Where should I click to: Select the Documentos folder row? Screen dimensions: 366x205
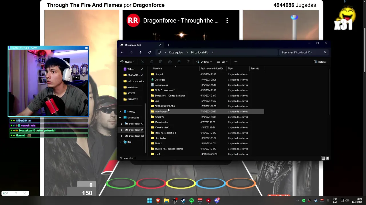click(207, 85)
